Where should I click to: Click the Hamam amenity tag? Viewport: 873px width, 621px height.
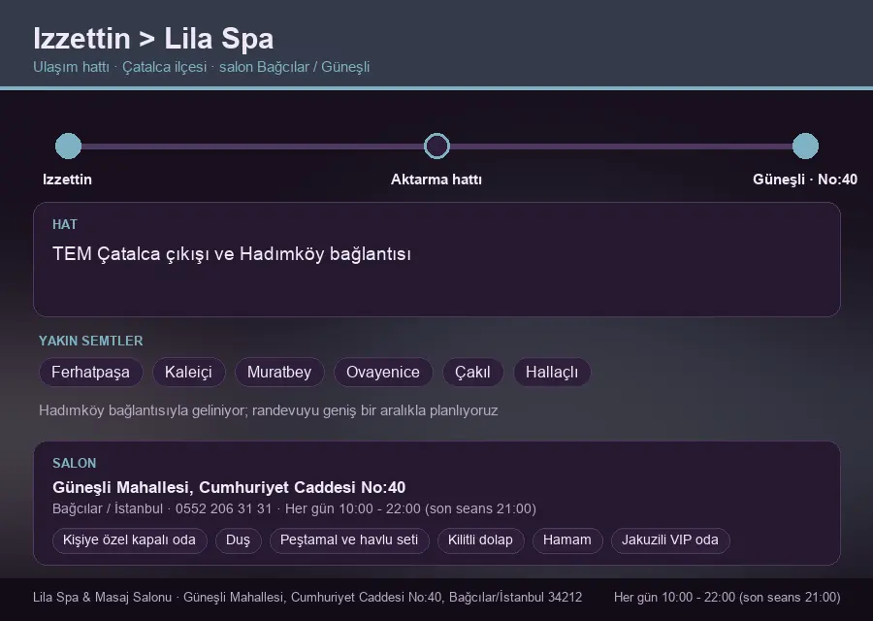coord(567,540)
